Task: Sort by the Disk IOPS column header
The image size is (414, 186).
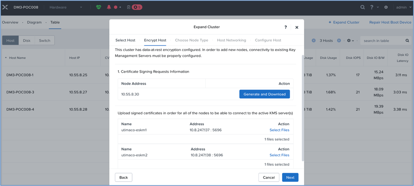Action: [x=353, y=58]
